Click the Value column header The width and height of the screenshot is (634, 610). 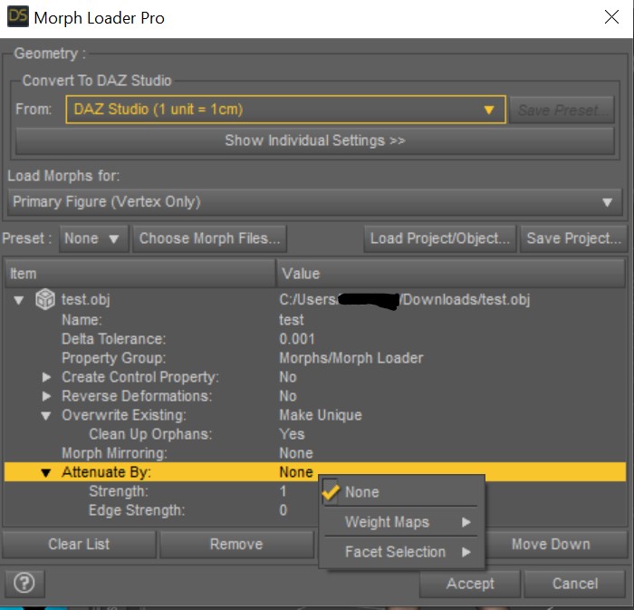pos(451,274)
